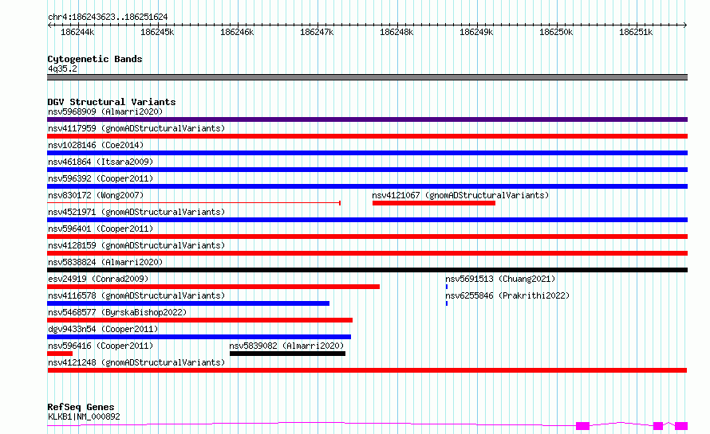Screen dimensions: 710x434
Task: Open the nsv5468577 (ByrskaBishop2022) variant
Action: [199, 320]
